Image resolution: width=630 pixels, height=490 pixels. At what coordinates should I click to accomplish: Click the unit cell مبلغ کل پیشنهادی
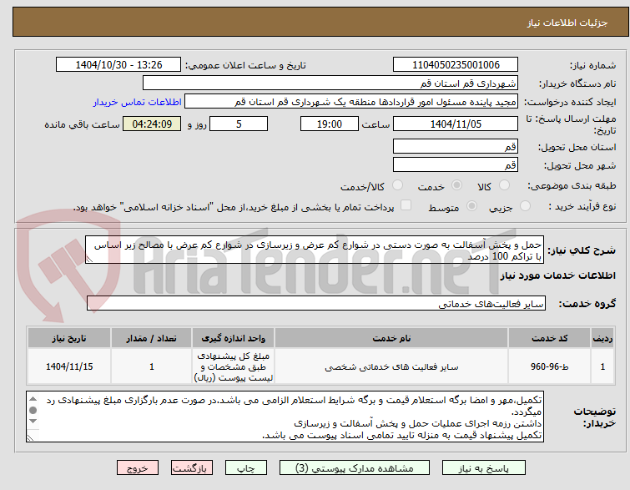pos(233,366)
